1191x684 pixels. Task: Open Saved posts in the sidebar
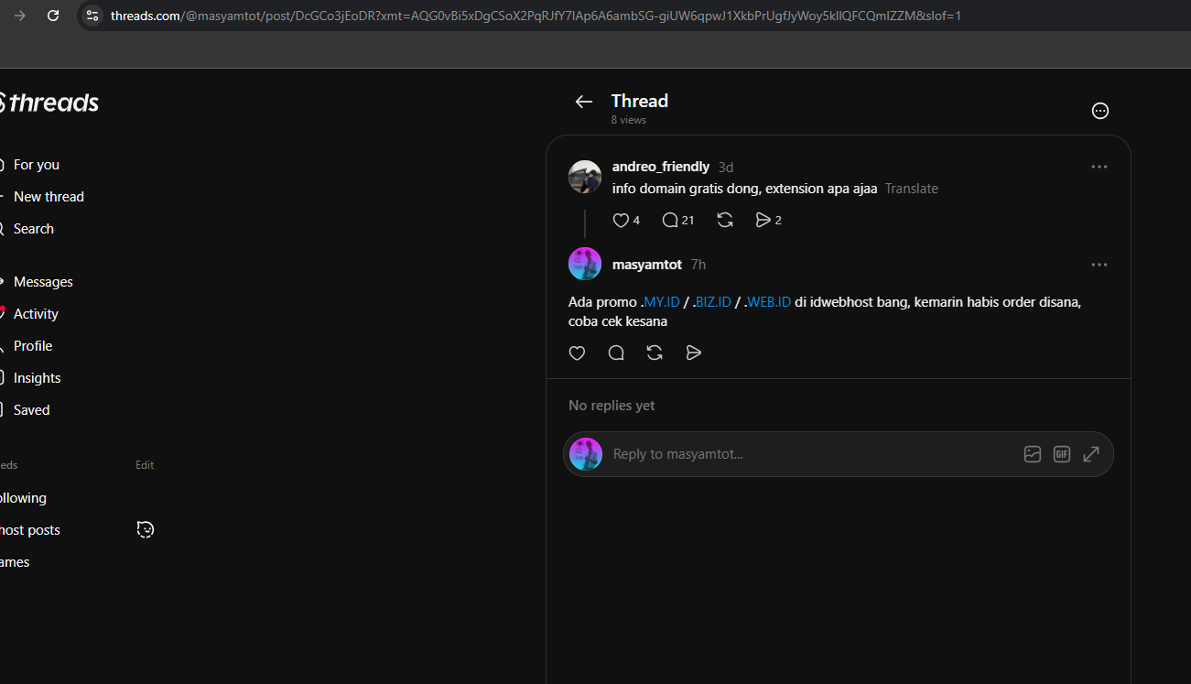click(32, 410)
